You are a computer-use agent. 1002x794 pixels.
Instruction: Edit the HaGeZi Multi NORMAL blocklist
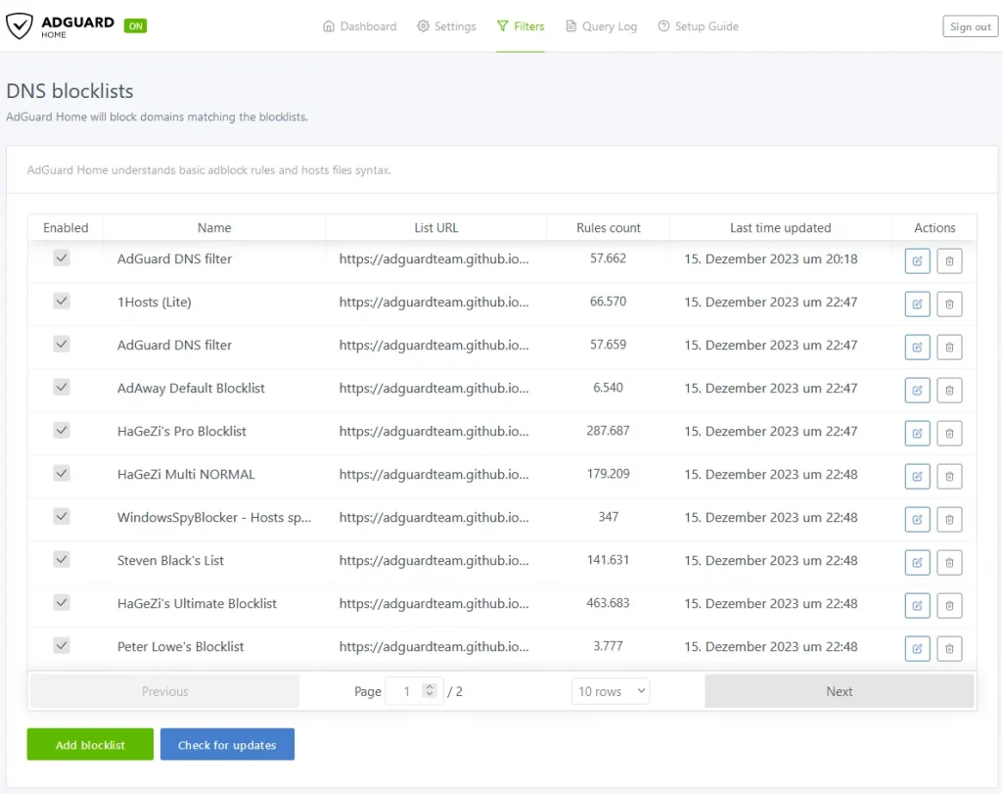[917, 476]
